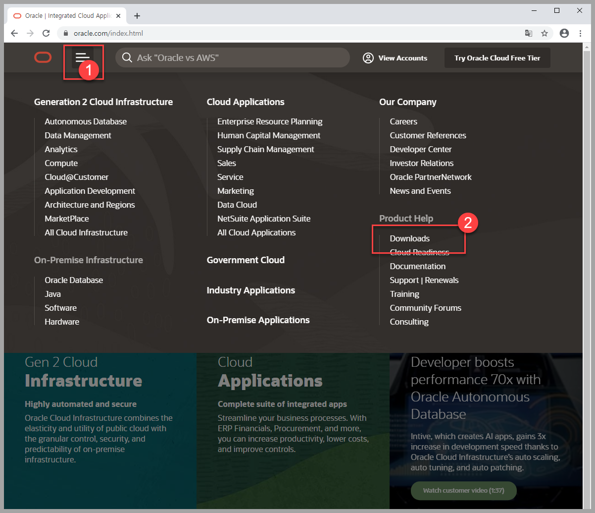Open Data Cloud link
The height and width of the screenshot is (513, 595).
[237, 205]
